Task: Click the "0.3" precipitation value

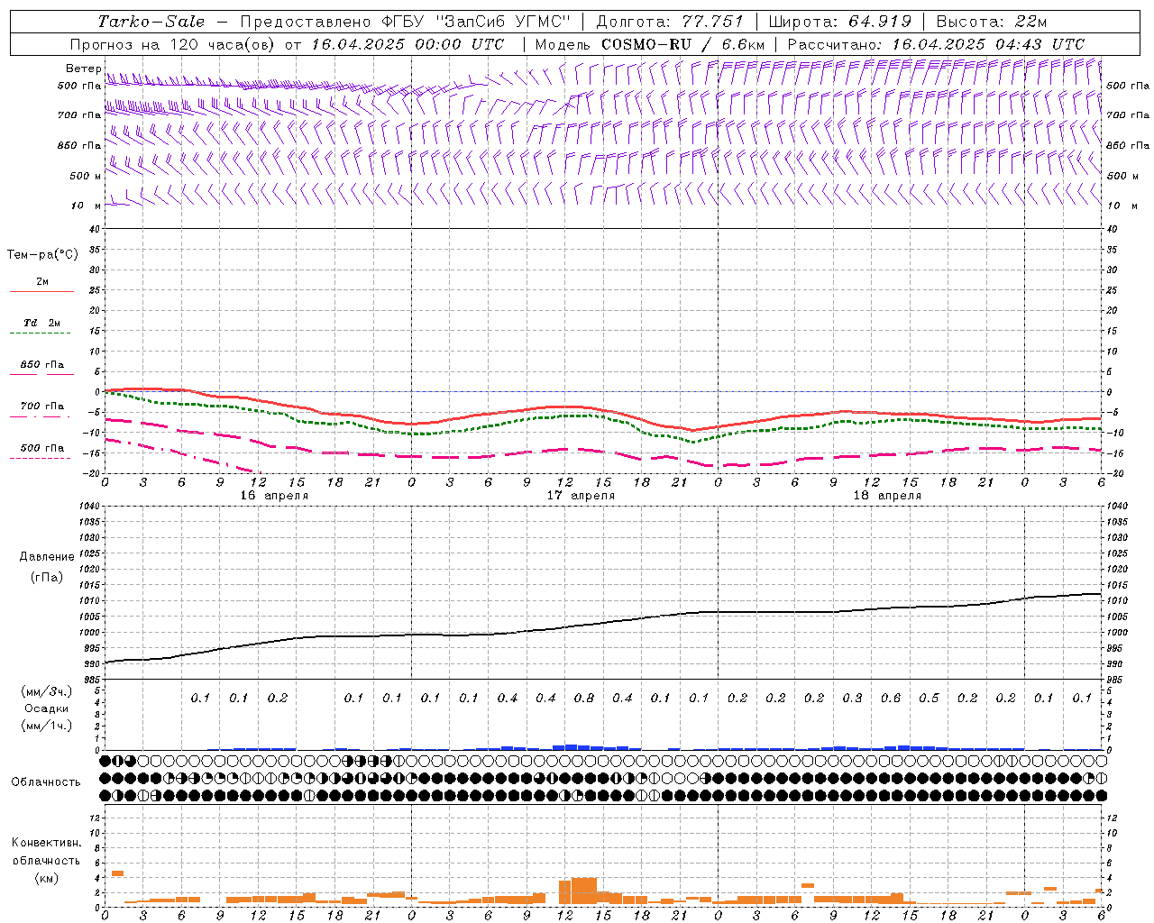Action: point(852,698)
